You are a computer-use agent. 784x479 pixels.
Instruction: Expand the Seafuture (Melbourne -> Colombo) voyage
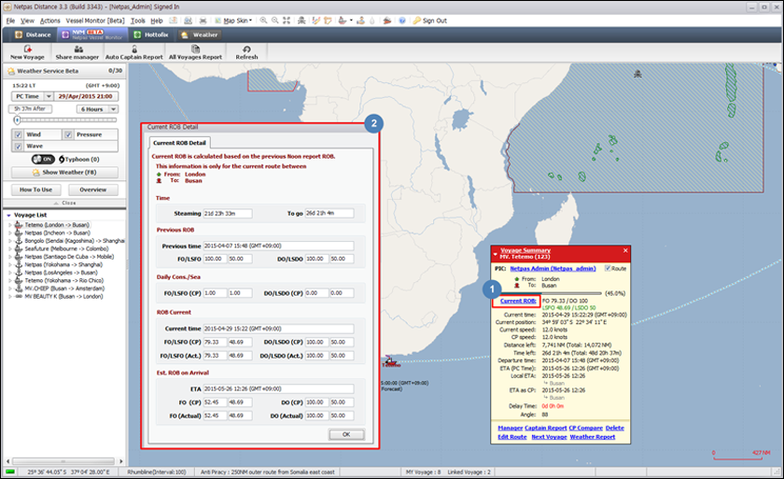(x=9, y=248)
